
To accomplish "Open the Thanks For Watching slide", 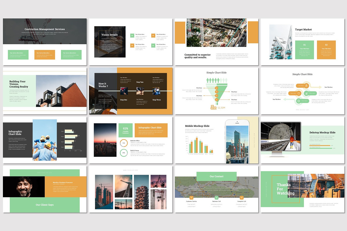I will [x=302, y=189].
